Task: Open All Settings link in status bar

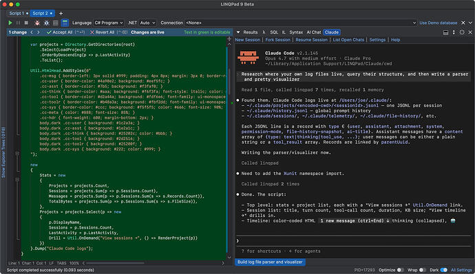Action: (x=461, y=270)
